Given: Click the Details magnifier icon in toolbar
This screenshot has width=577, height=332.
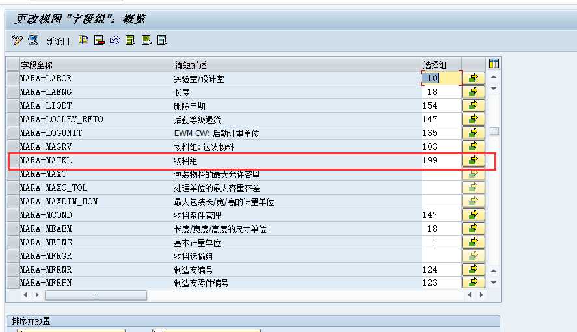Looking at the screenshot, I should 33,40.
